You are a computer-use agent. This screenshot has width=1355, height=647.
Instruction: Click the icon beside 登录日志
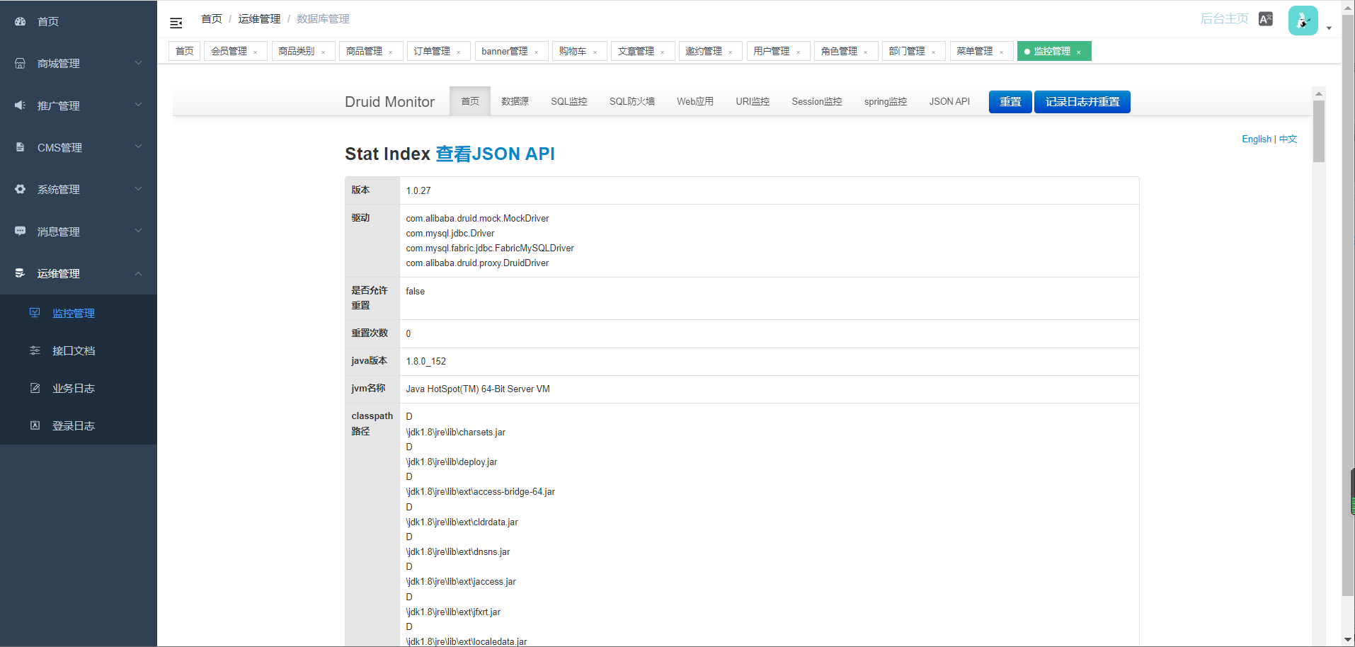click(35, 425)
